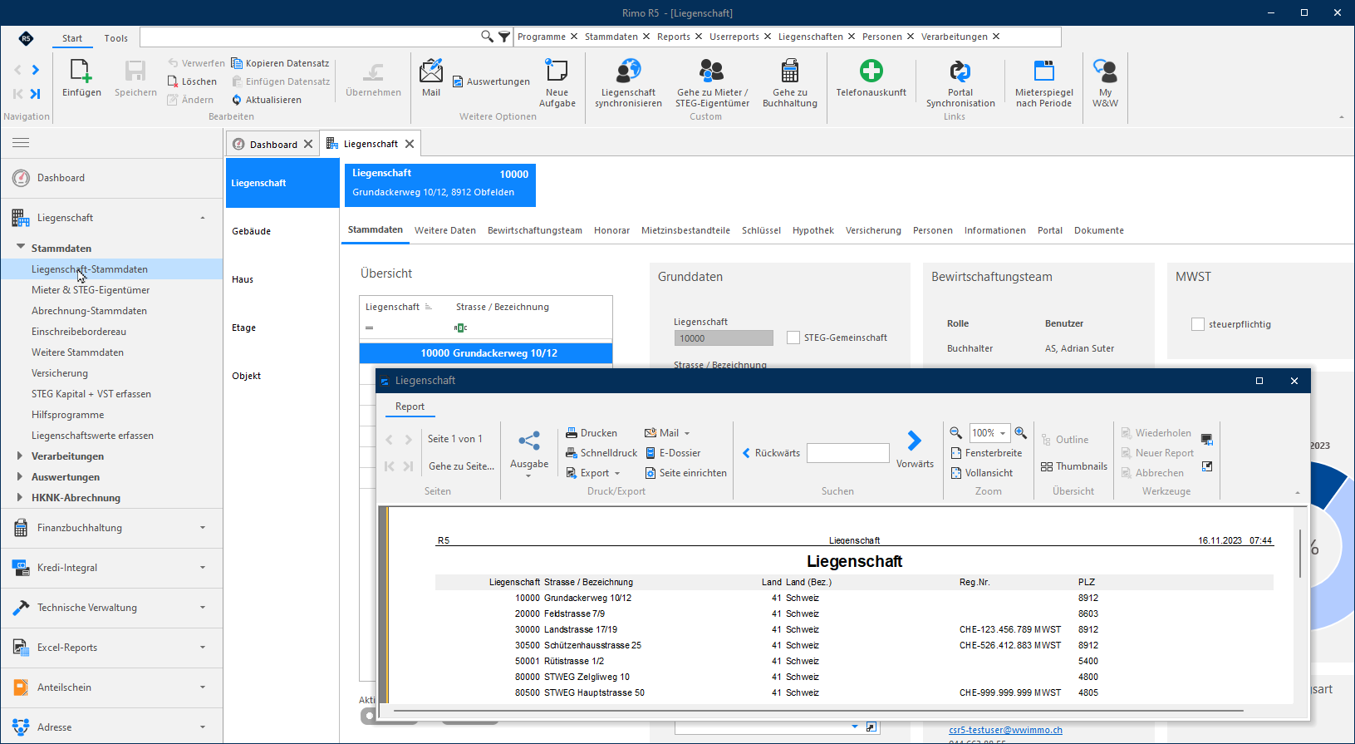Select Mieter & STEG-Eigentümer in sidebar
Screen dimensions: 1355x744
[x=91, y=290]
